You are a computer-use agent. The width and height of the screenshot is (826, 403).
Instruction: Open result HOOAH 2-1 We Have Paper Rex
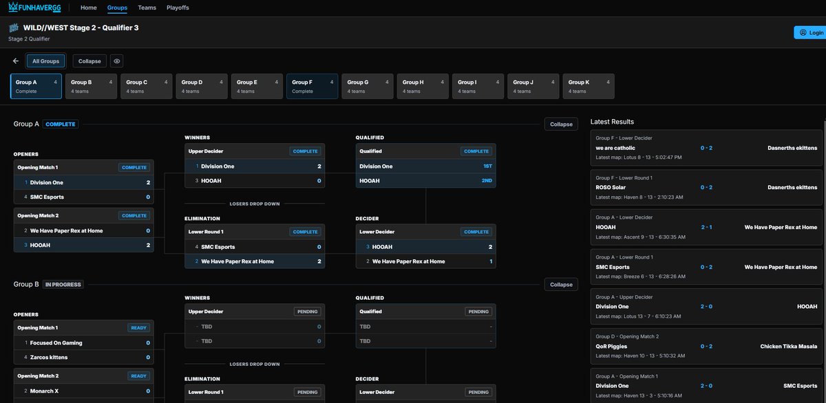click(x=706, y=227)
